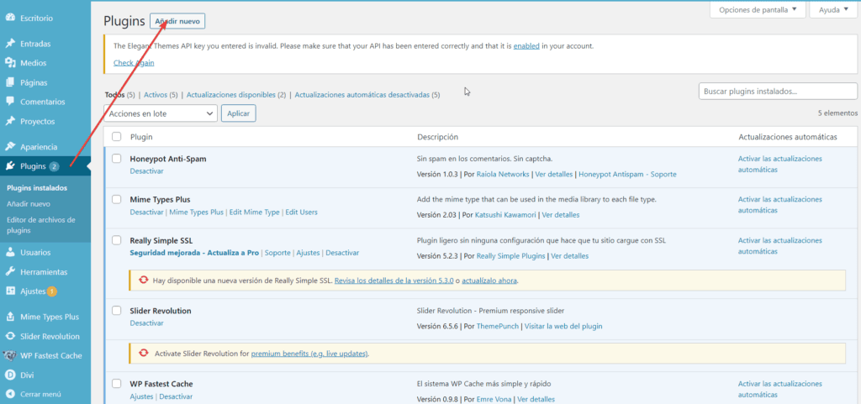861x404 pixels.
Task: Click the Slider Revolution refresh icon in sidebar
Action: pos(10,337)
